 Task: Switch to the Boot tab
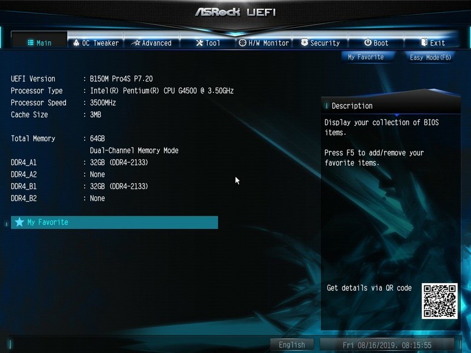point(377,43)
